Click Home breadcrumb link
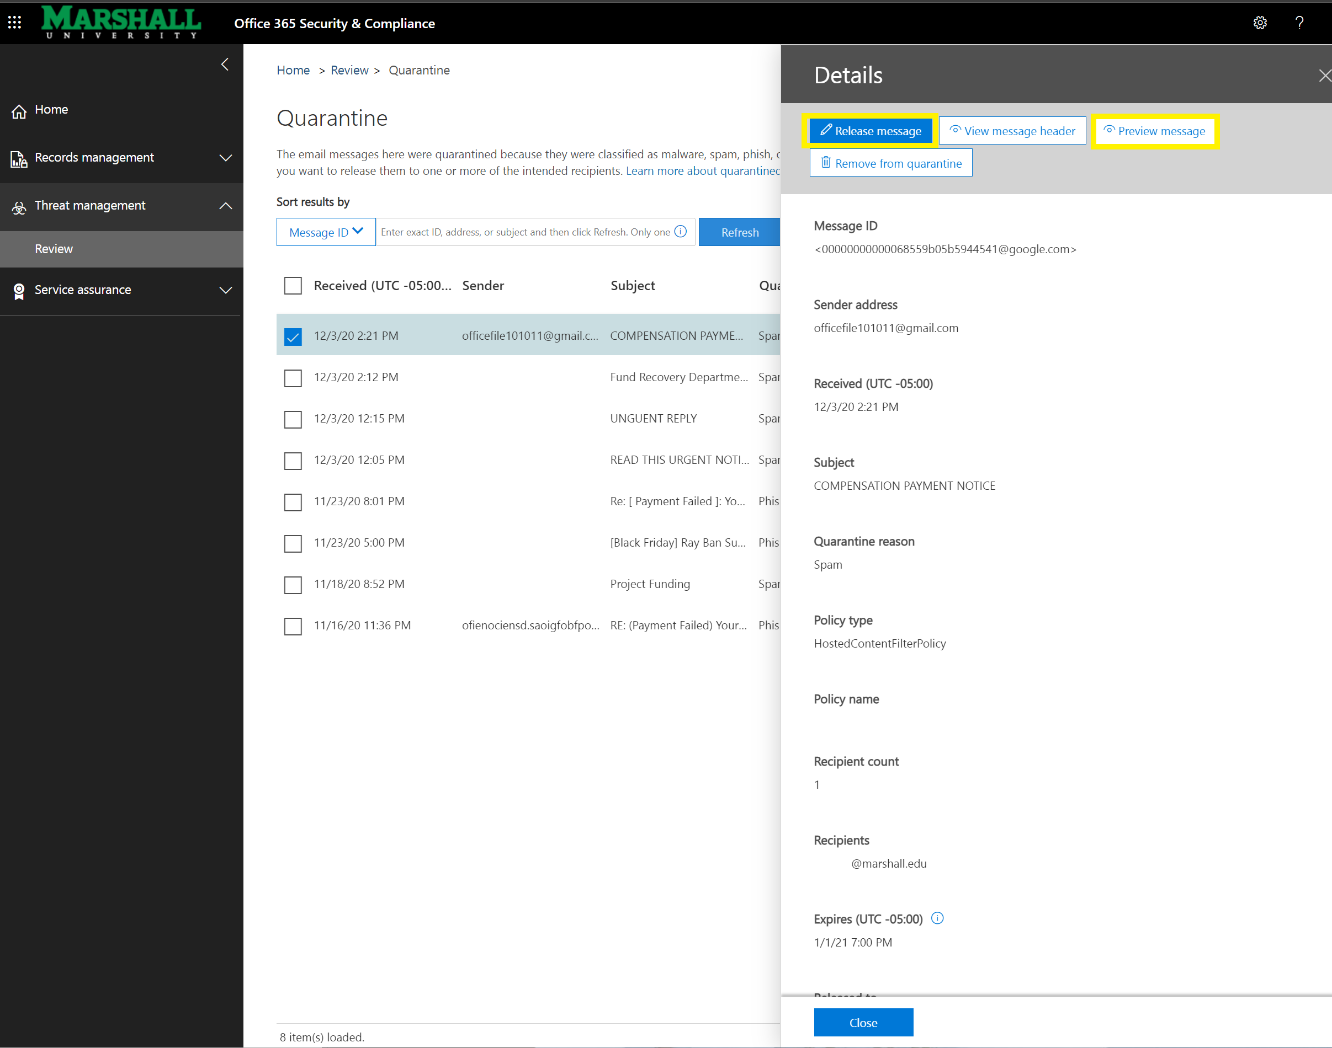The height and width of the screenshot is (1048, 1332). click(293, 70)
